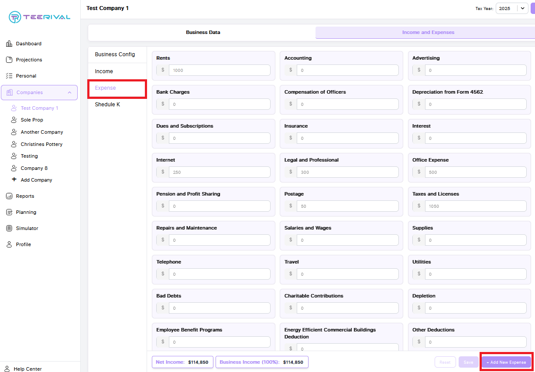
Task: Click the Another Company user icon
Action: coord(14,132)
